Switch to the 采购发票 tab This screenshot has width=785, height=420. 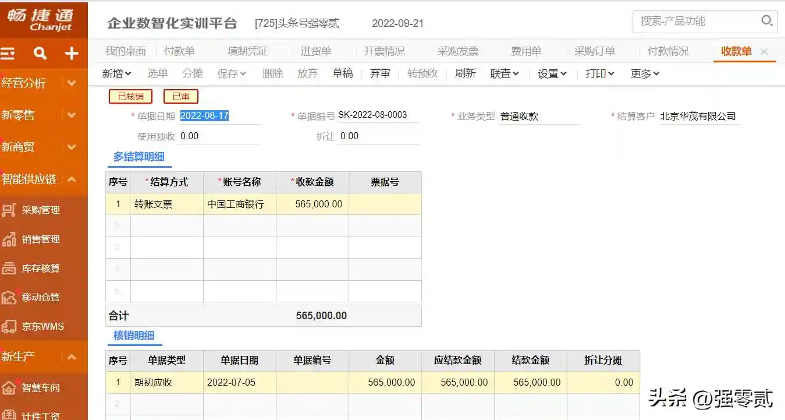(457, 51)
